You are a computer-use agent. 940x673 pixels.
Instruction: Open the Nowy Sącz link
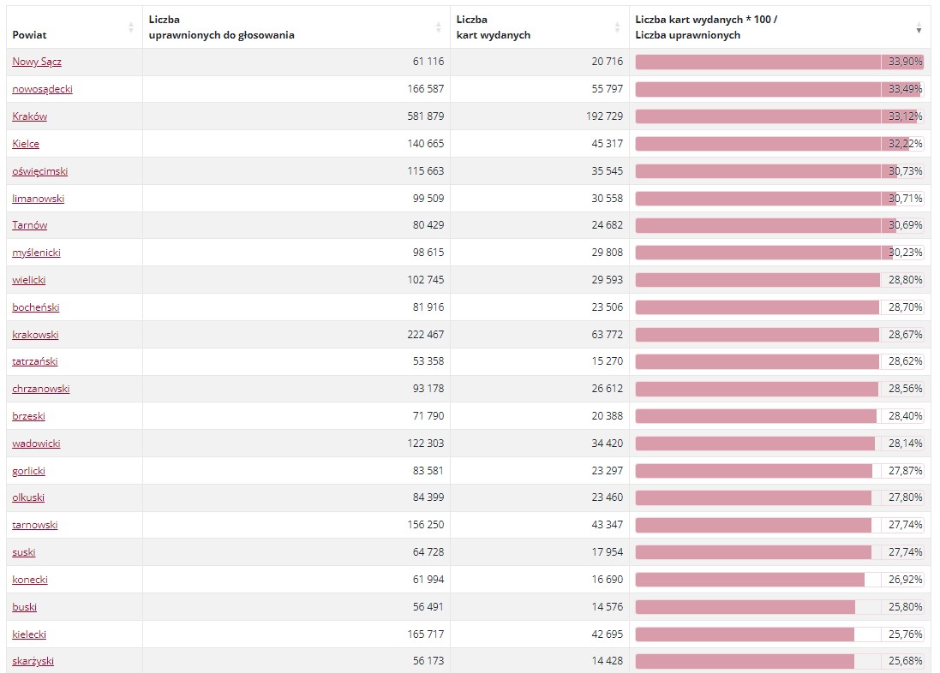click(x=37, y=61)
